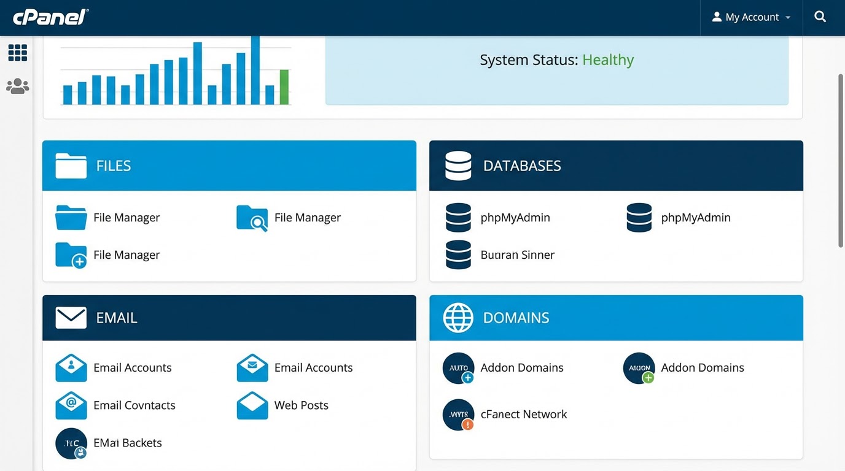
Task: Open the File Manager with magnifier icon
Action: [x=251, y=218]
